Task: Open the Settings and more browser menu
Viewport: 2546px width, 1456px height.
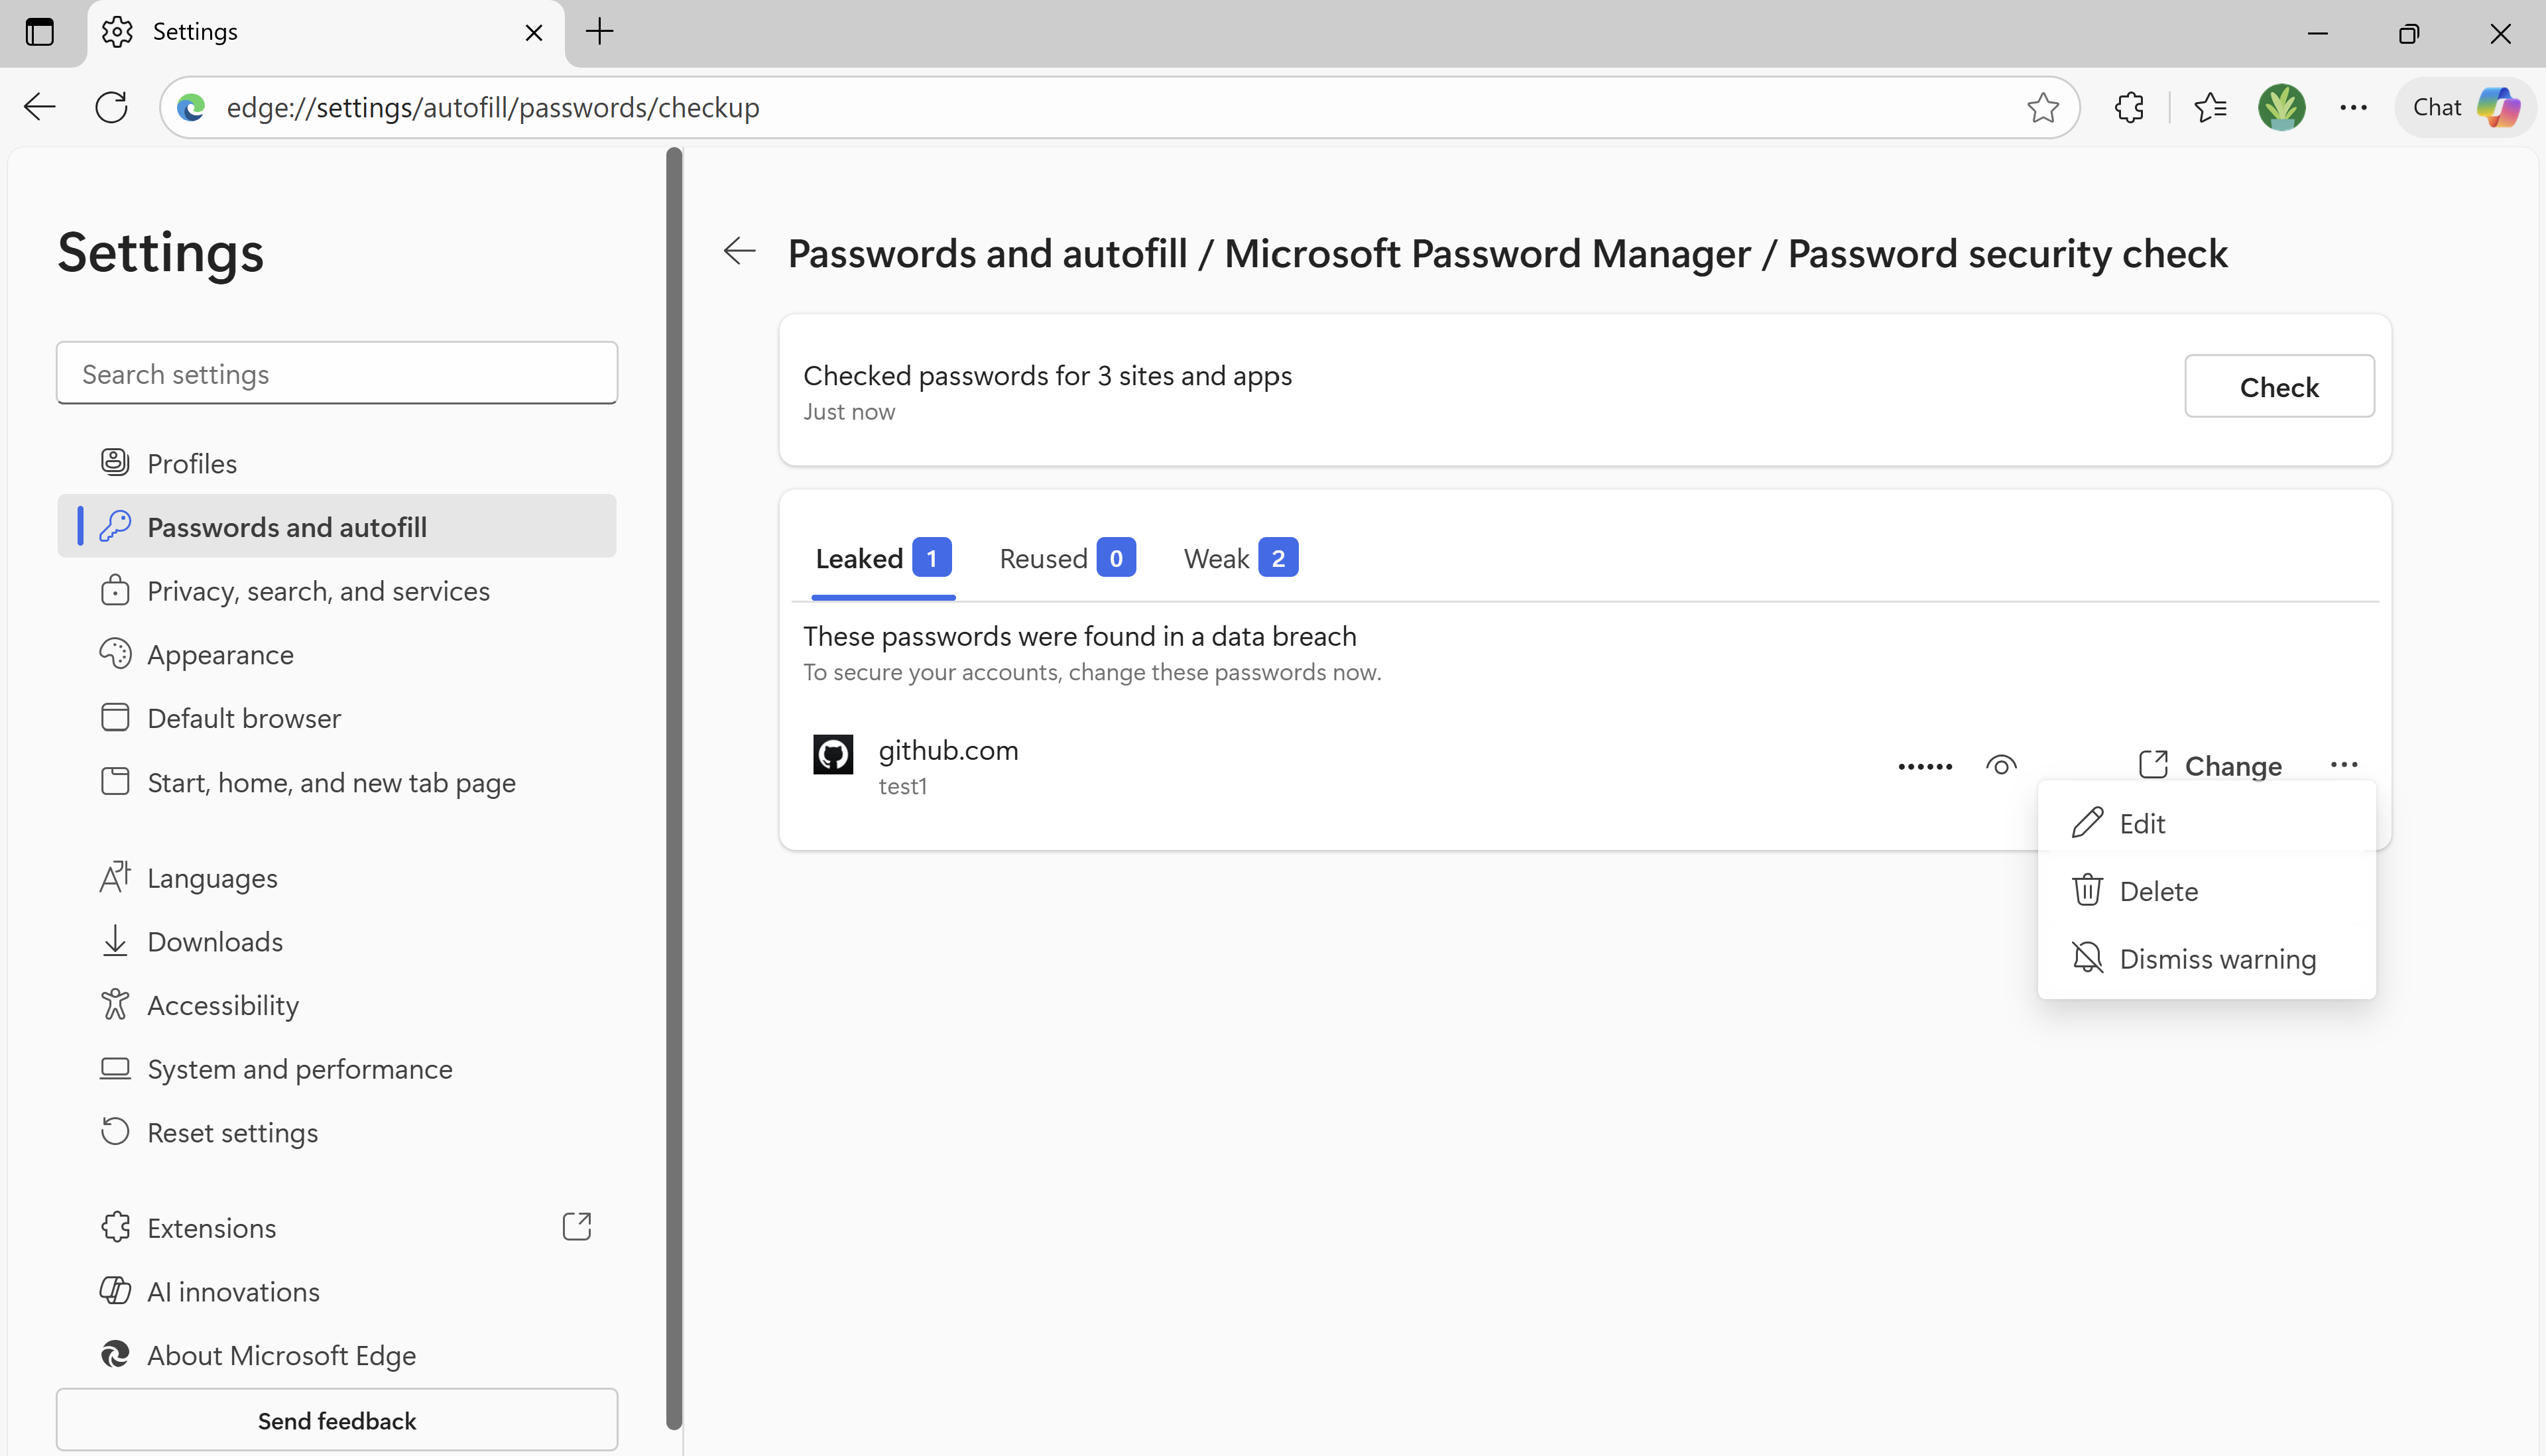Action: [2354, 107]
